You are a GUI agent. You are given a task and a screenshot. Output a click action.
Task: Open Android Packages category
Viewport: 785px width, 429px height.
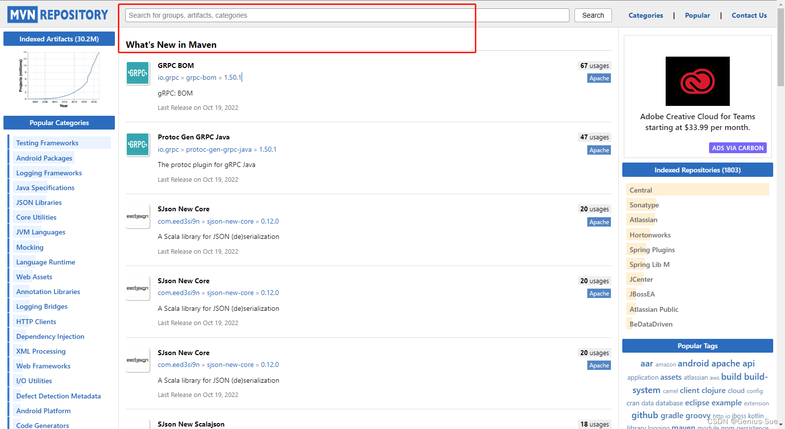coord(44,158)
